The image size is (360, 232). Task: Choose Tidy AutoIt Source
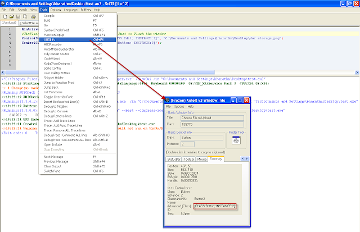click(78, 54)
